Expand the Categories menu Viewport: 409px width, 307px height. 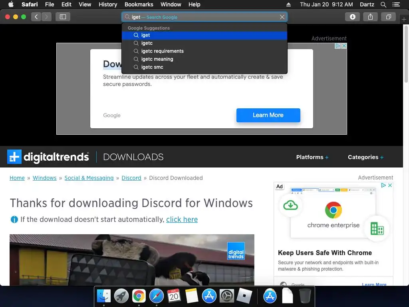(366, 157)
